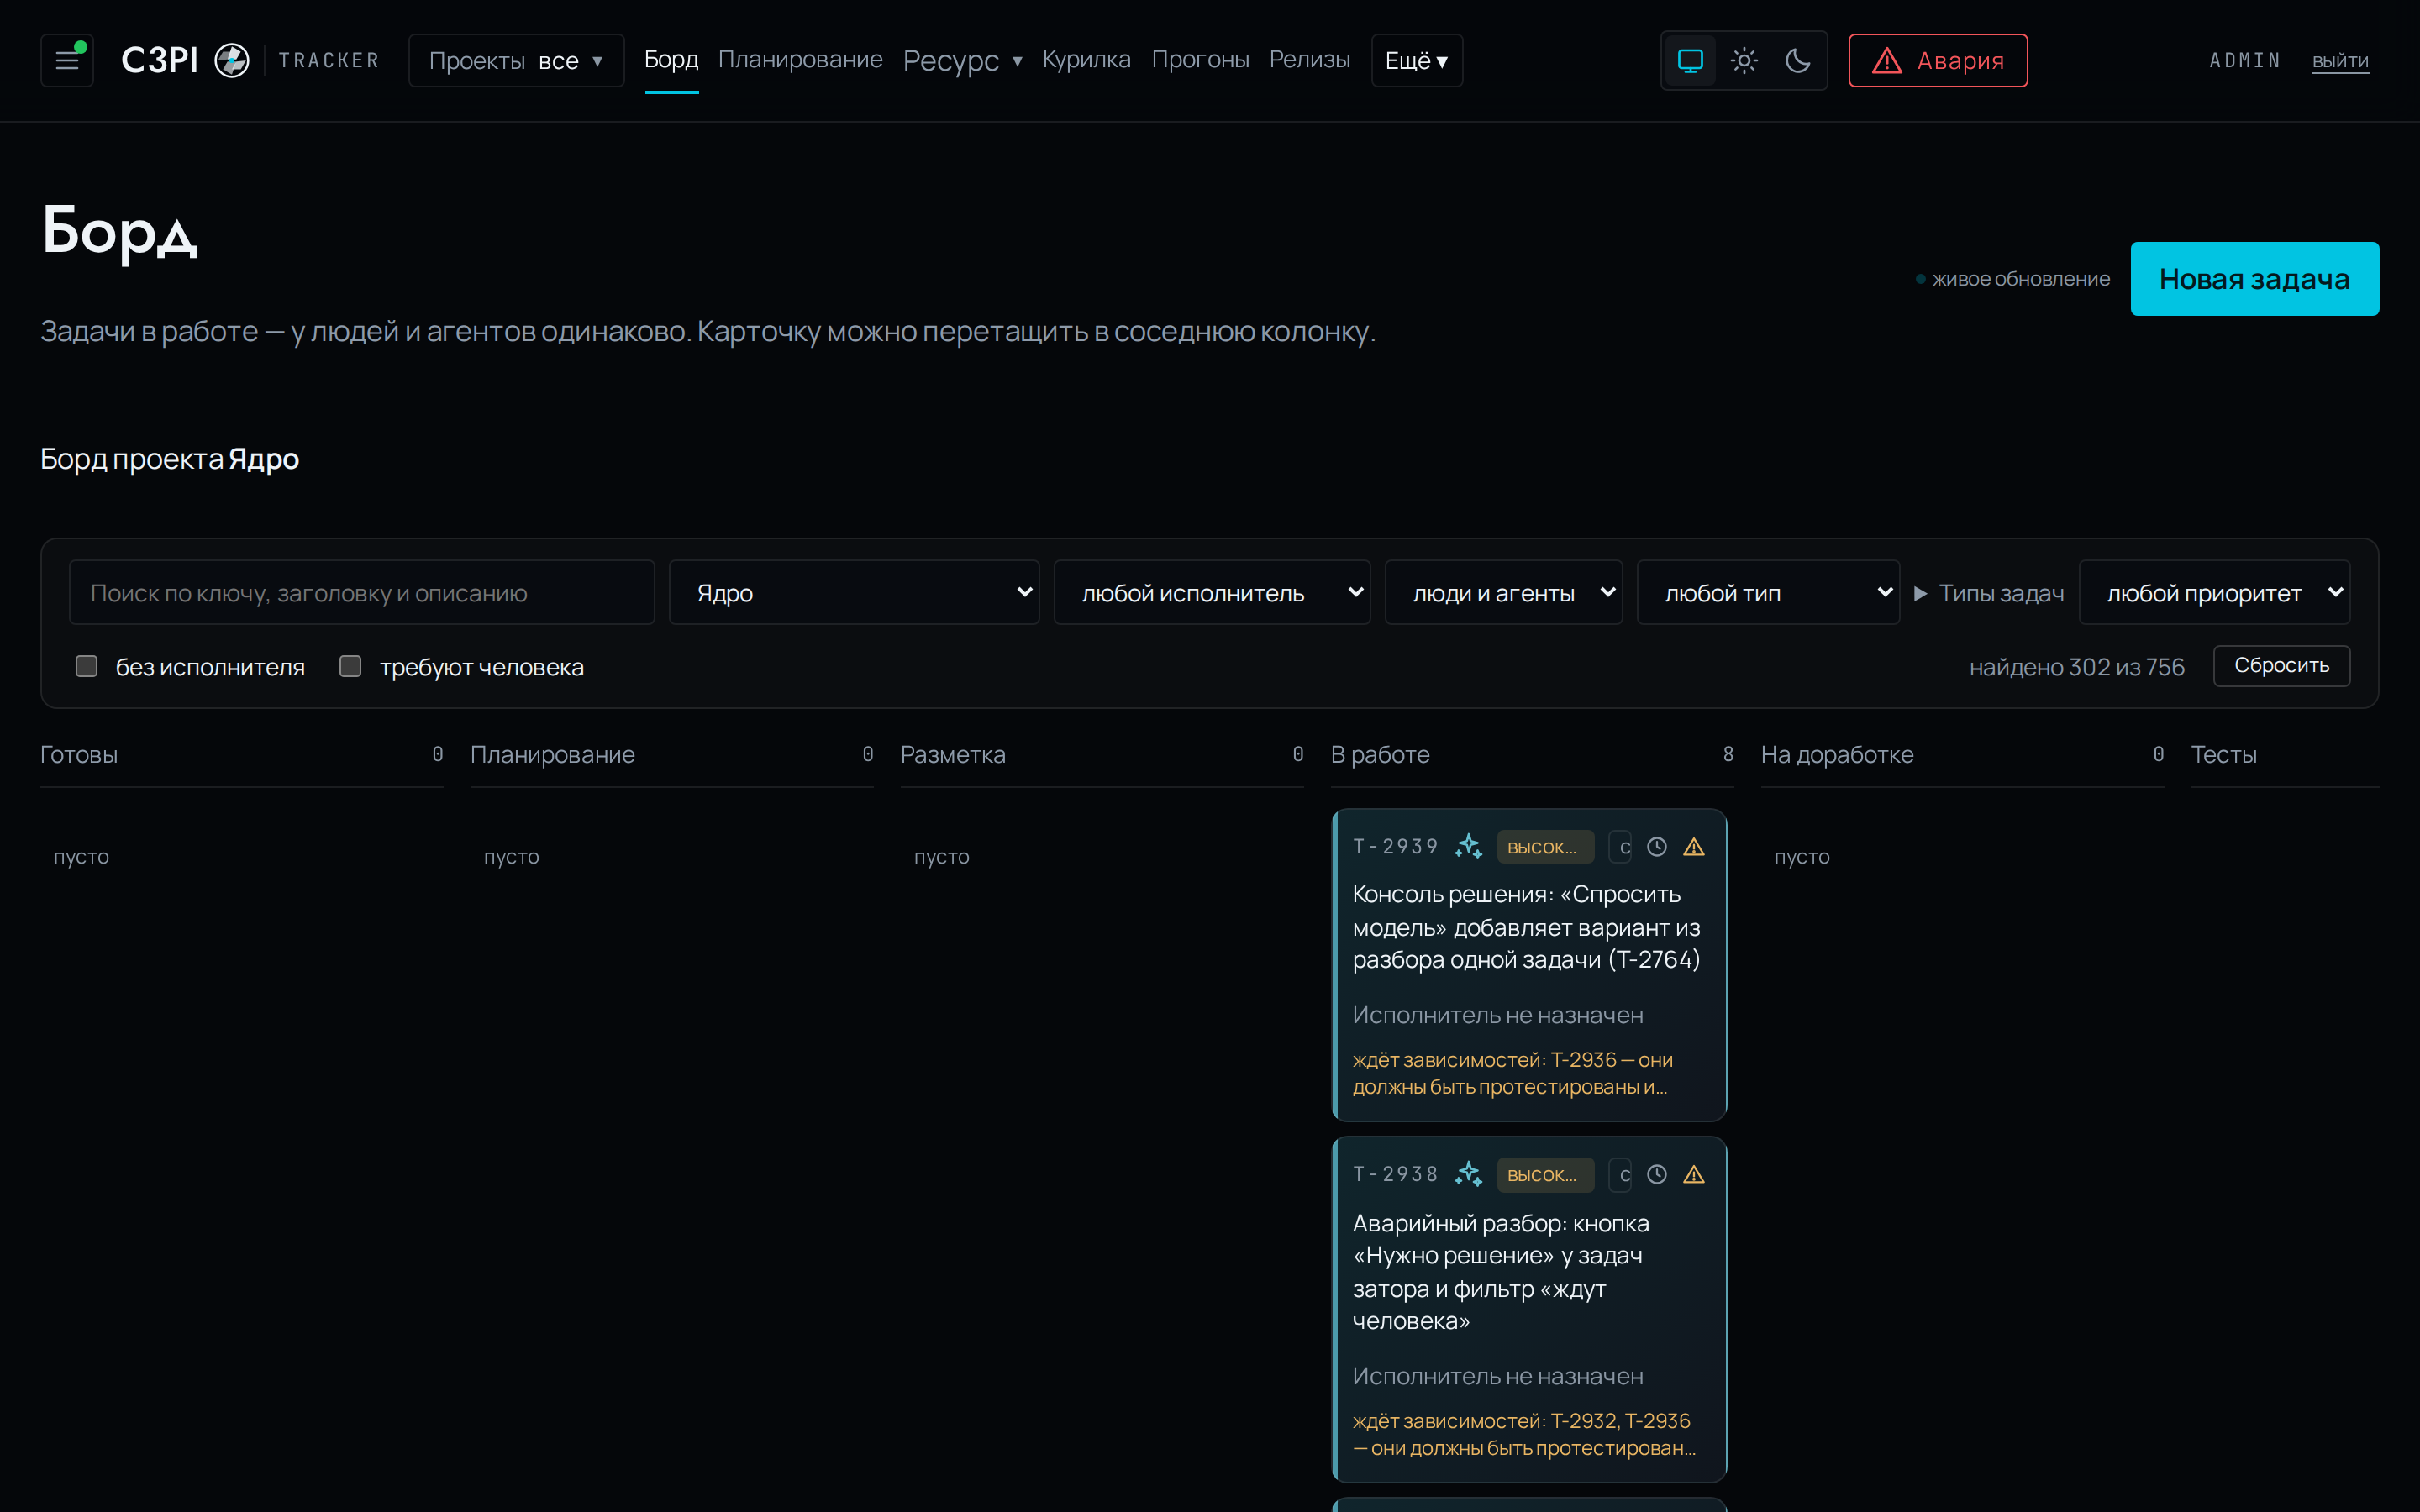2420x1512 pixels.
Task: Click the Новая задача button
Action: tap(2254, 279)
